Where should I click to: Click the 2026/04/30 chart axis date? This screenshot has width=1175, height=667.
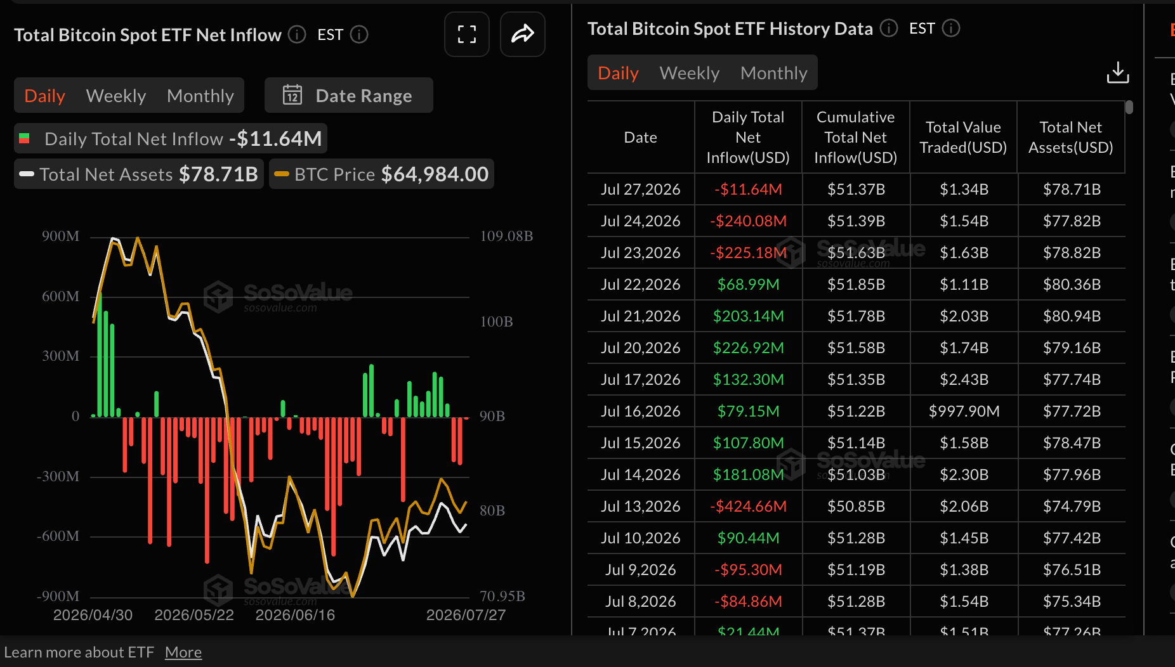pyautogui.click(x=93, y=615)
